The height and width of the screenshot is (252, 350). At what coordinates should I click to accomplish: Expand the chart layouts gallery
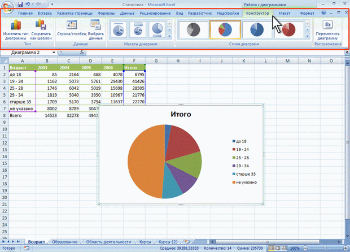tap(169, 36)
